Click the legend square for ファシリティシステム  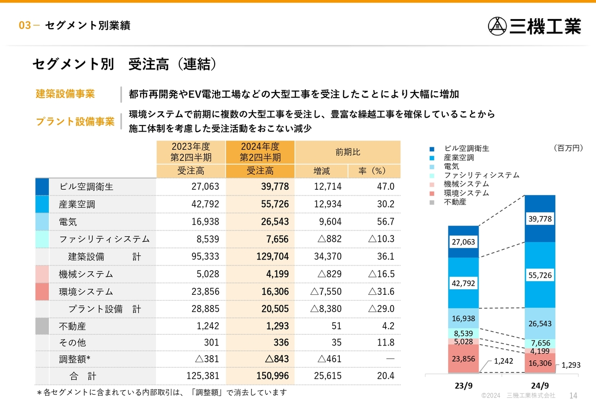[432, 175]
